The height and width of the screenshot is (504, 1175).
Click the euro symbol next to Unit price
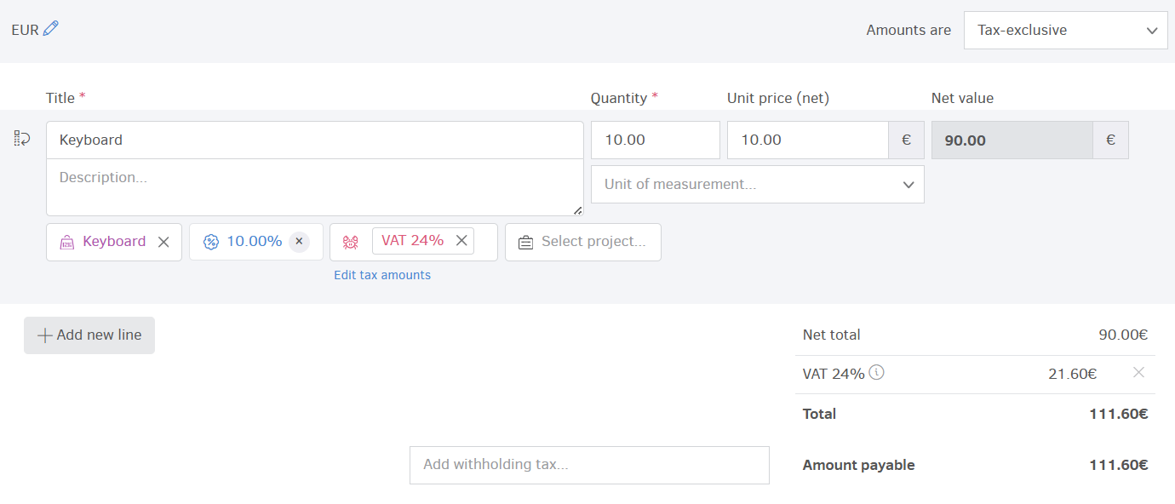coord(907,139)
